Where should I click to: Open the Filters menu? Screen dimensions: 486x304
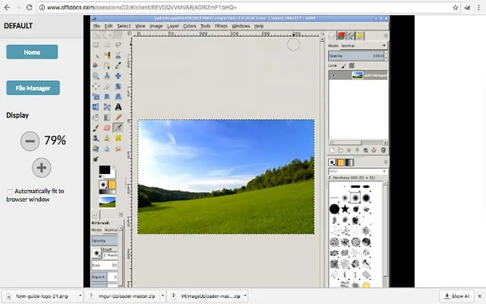point(221,26)
